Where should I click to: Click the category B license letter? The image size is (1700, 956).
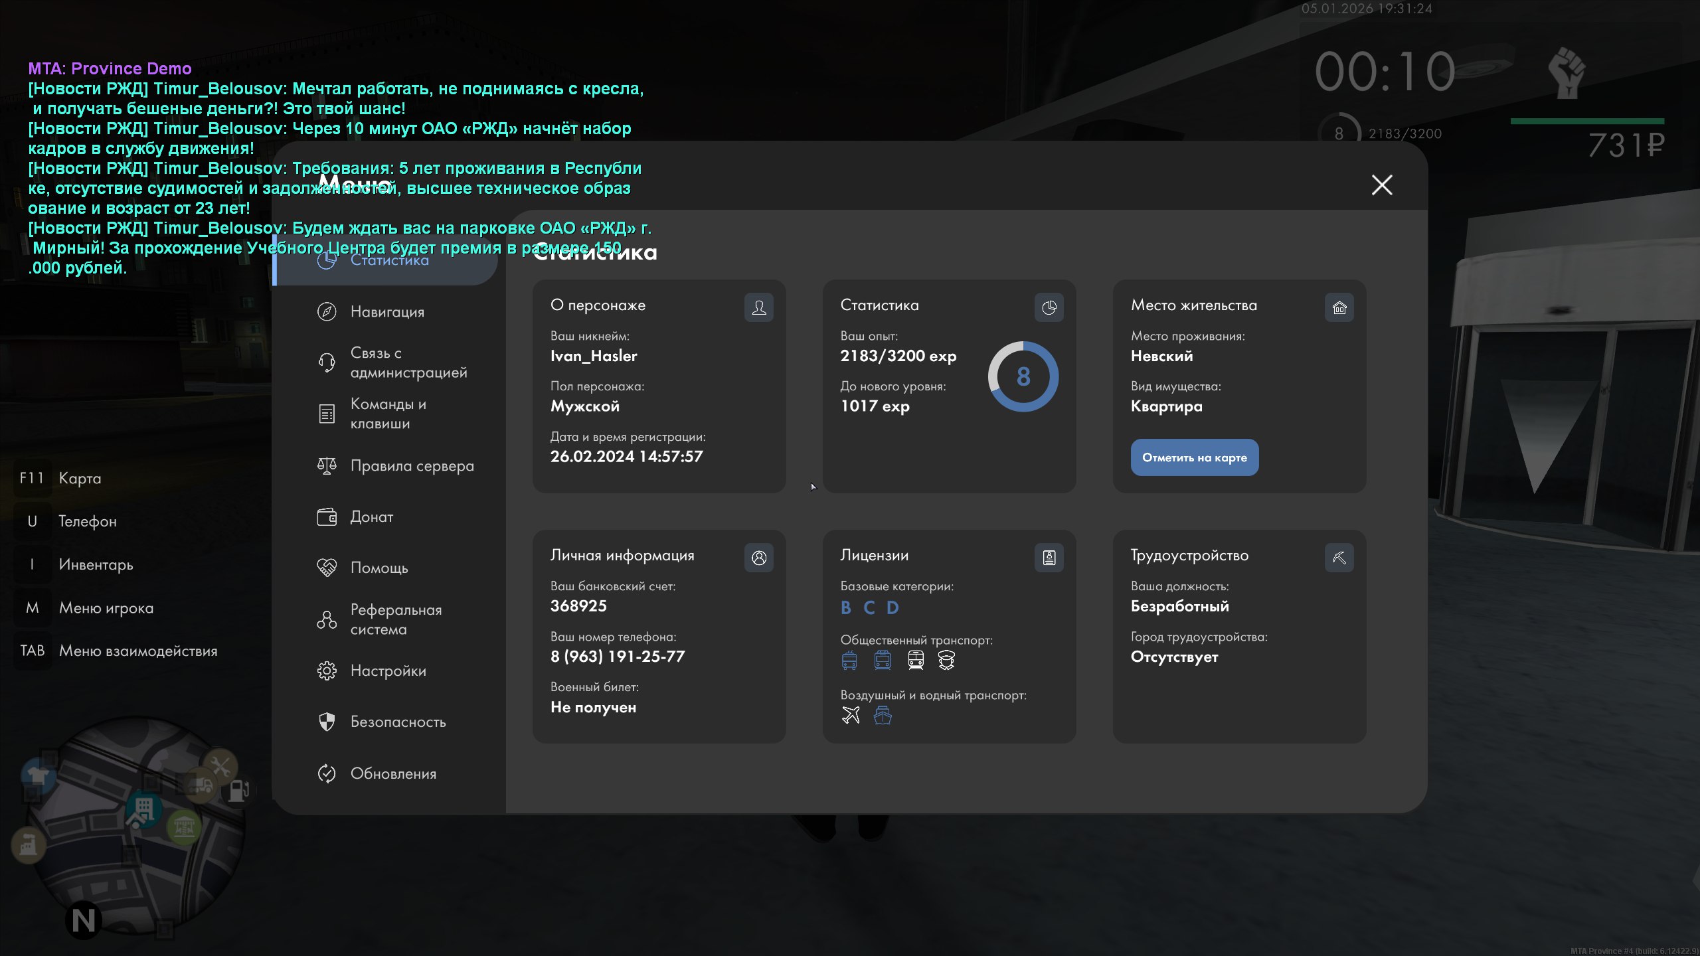845,607
